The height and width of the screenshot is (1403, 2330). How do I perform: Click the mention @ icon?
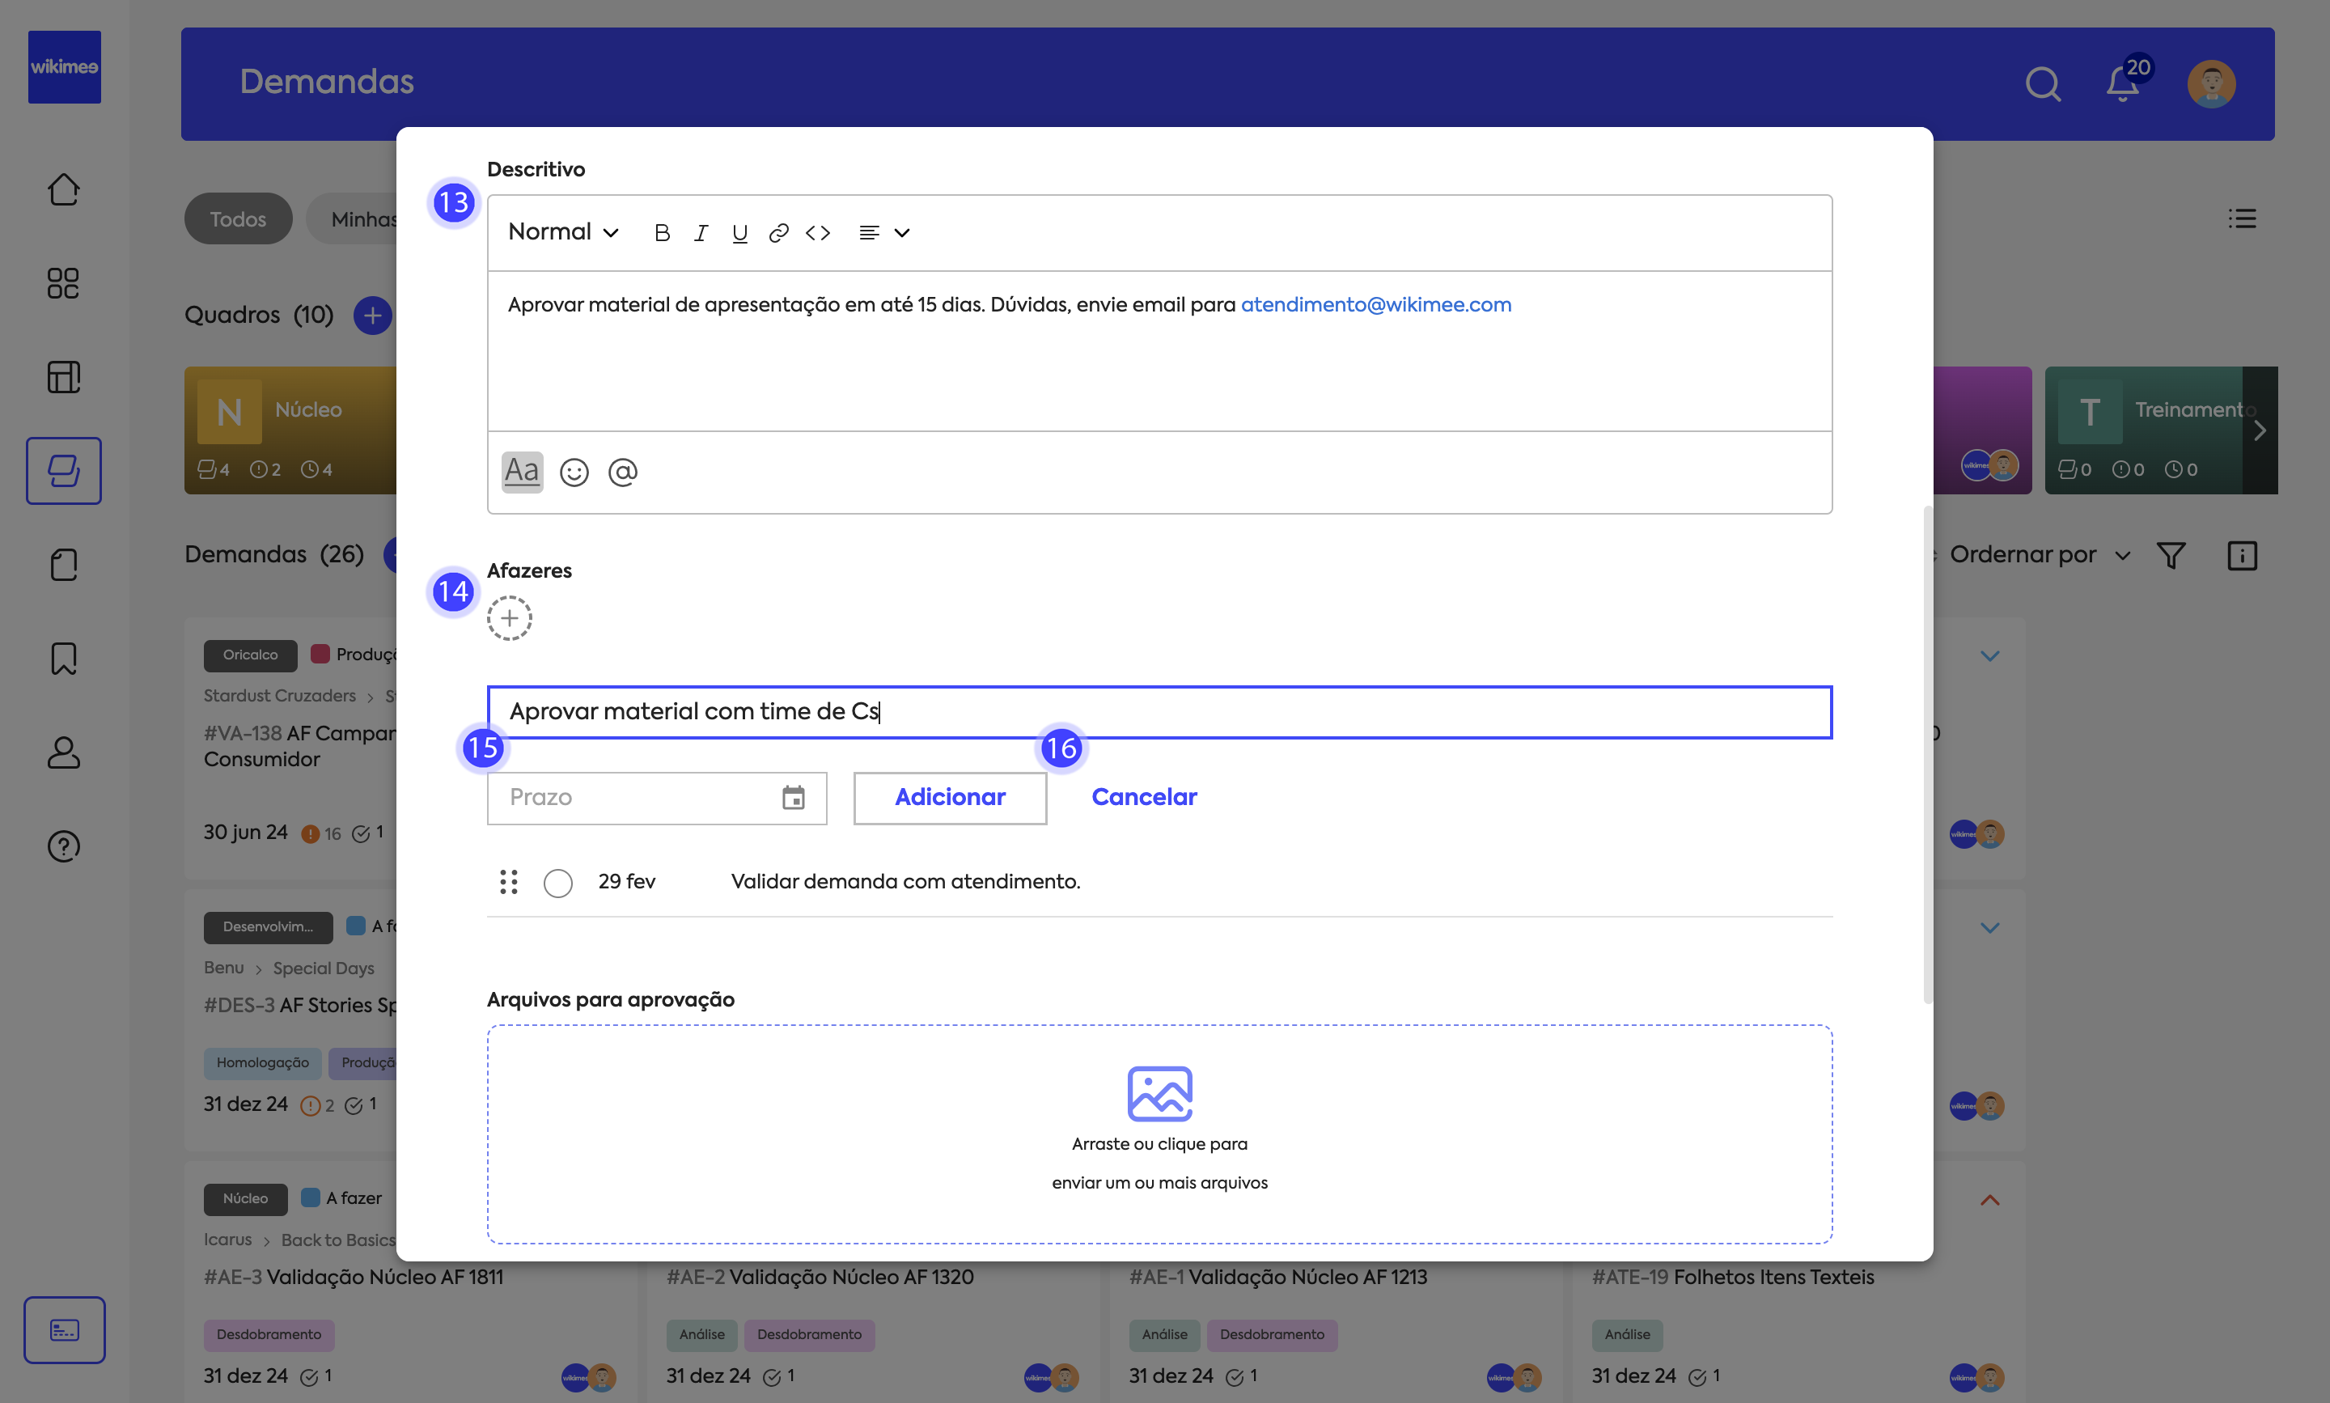click(x=623, y=472)
